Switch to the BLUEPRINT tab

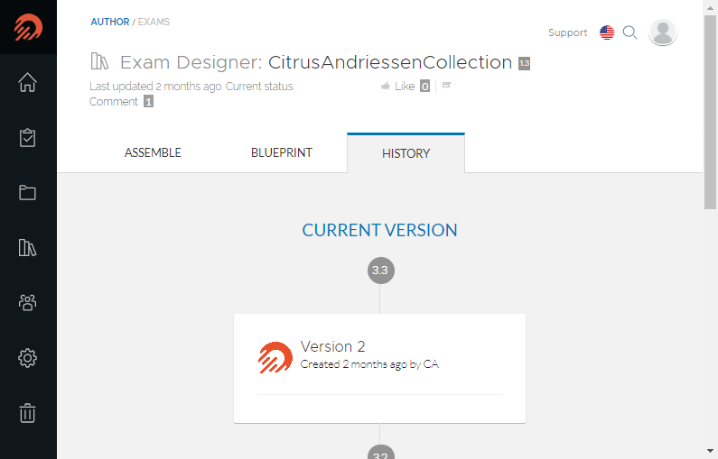point(282,152)
